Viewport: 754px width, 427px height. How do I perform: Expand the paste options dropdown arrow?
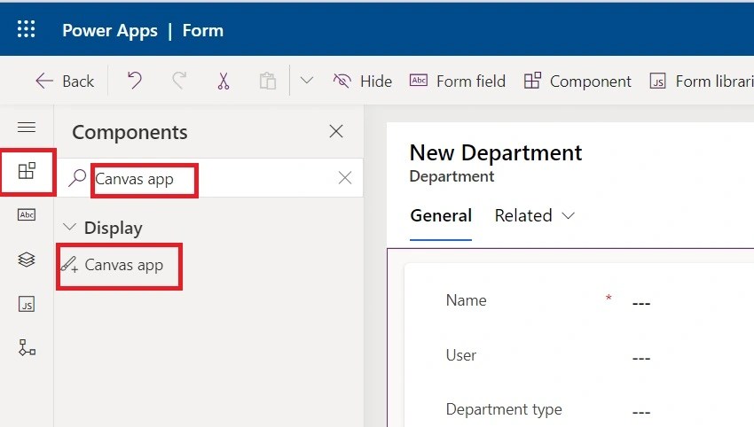(x=307, y=81)
